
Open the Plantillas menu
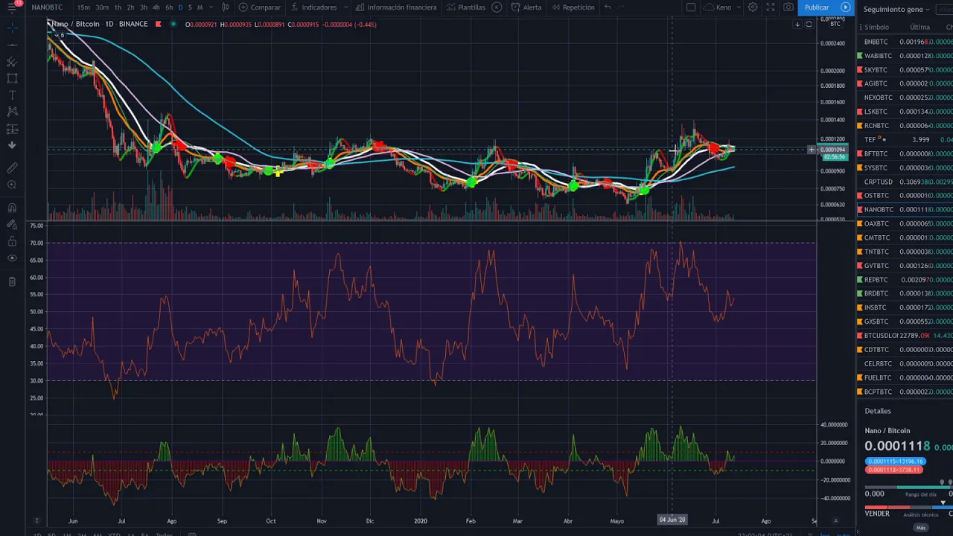click(466, 7)
